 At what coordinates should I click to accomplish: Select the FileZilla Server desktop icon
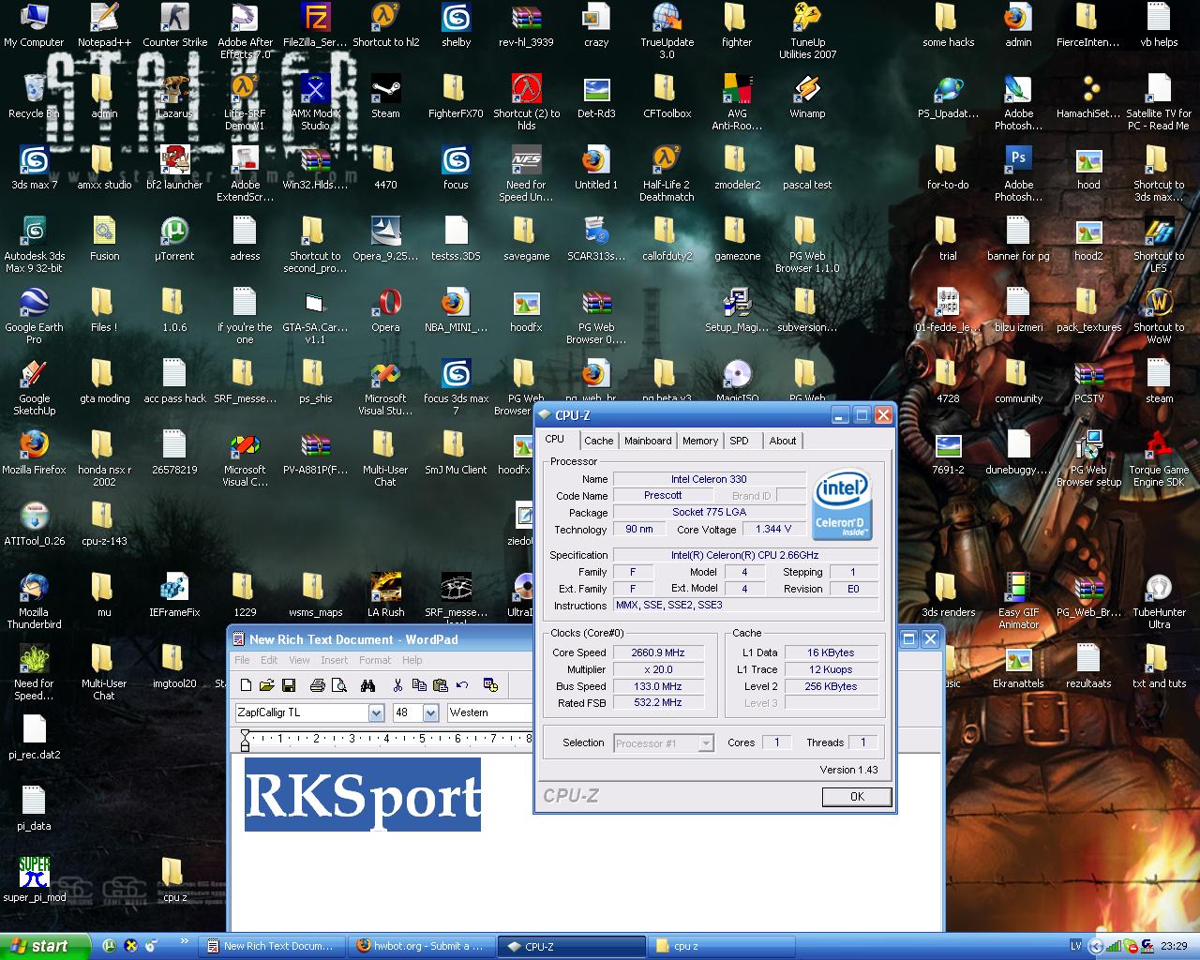coord(315,25)
